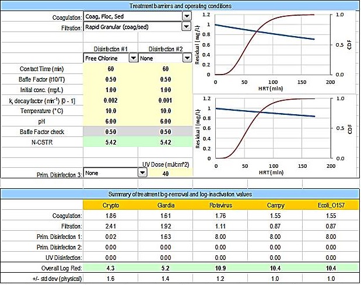Viewport: 361px width, 285px height.
Task: Select the UV Dose value cell
Action: click(166, 174)
